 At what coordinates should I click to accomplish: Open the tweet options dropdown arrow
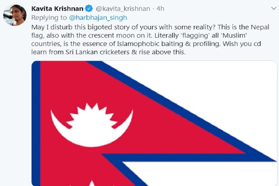[274, 9]
